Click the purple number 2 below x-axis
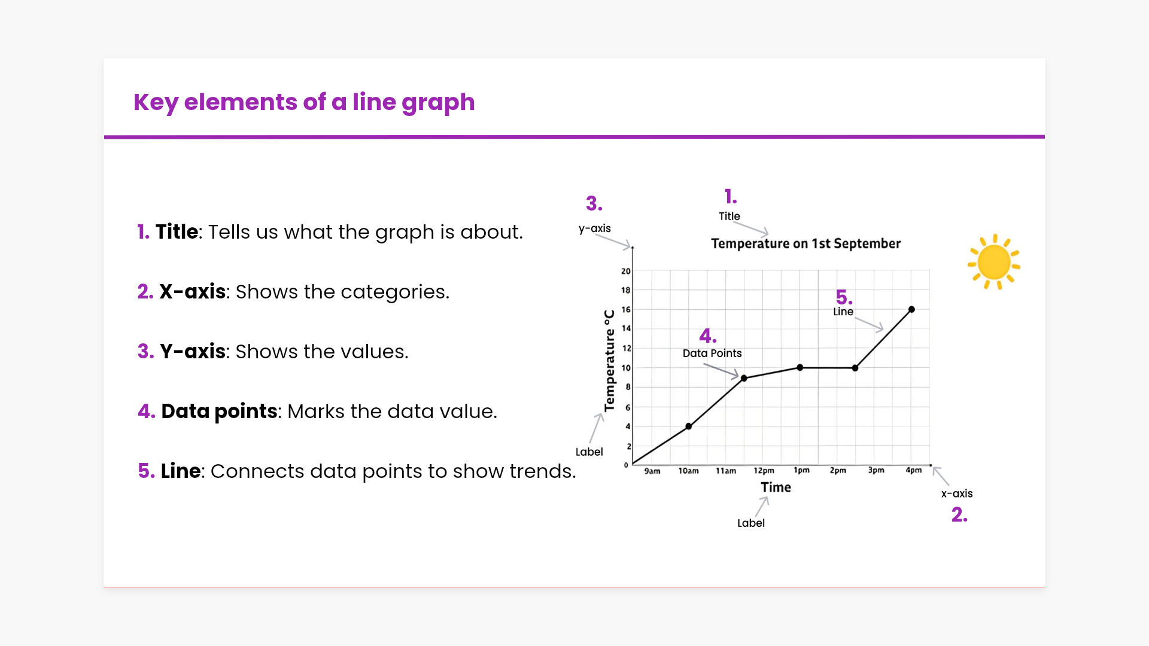This screenshot has width=1149, height=646. [x=959, y=515]
